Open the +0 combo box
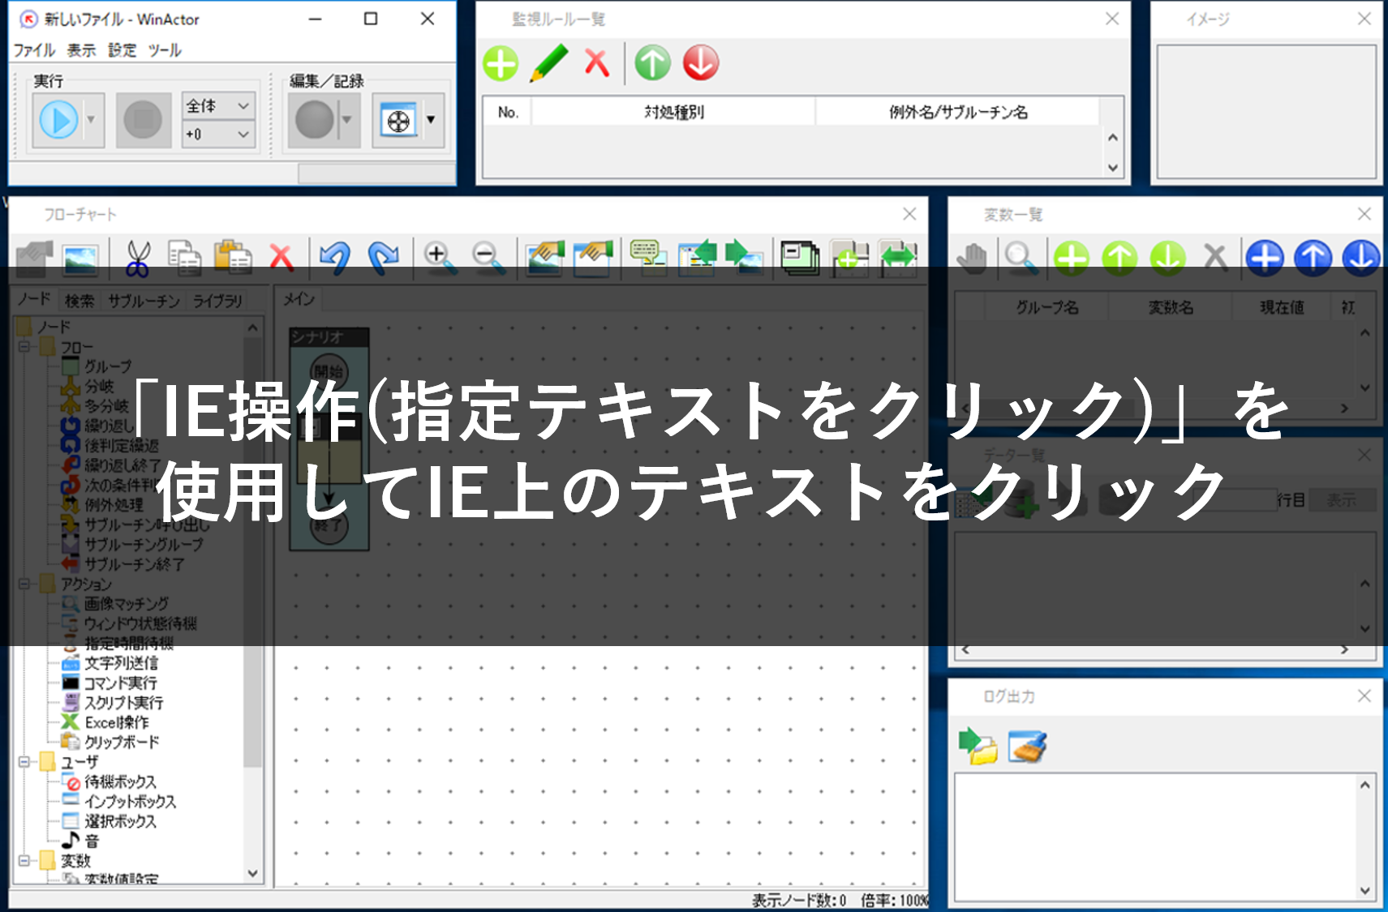This screenshot has width=1388, height=912. pos(218,135)
